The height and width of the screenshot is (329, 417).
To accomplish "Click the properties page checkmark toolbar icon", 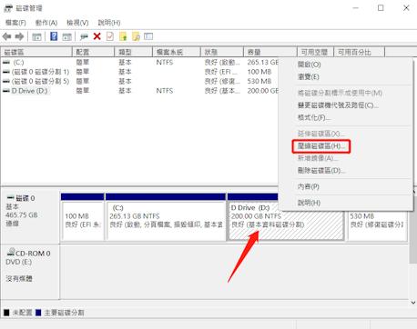I will 110,36.
